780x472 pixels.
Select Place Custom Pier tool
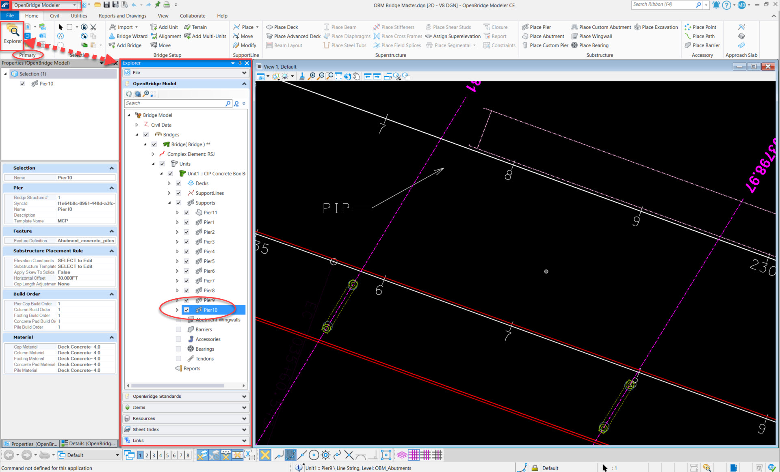545,45
